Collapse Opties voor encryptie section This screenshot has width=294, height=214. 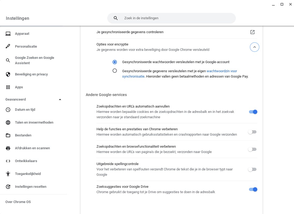pyautogui.click(x=255, y=47)
